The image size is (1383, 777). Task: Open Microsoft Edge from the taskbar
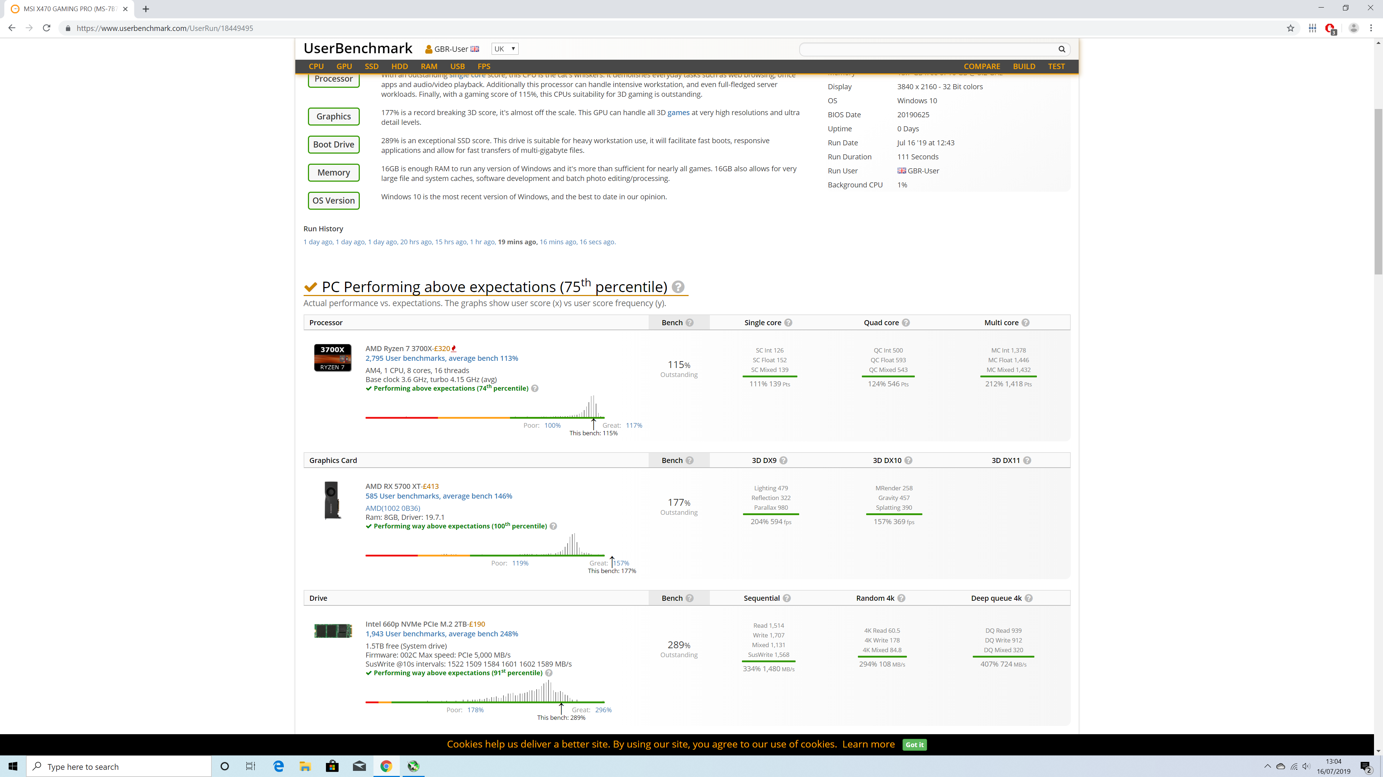(x=279, y=766)
